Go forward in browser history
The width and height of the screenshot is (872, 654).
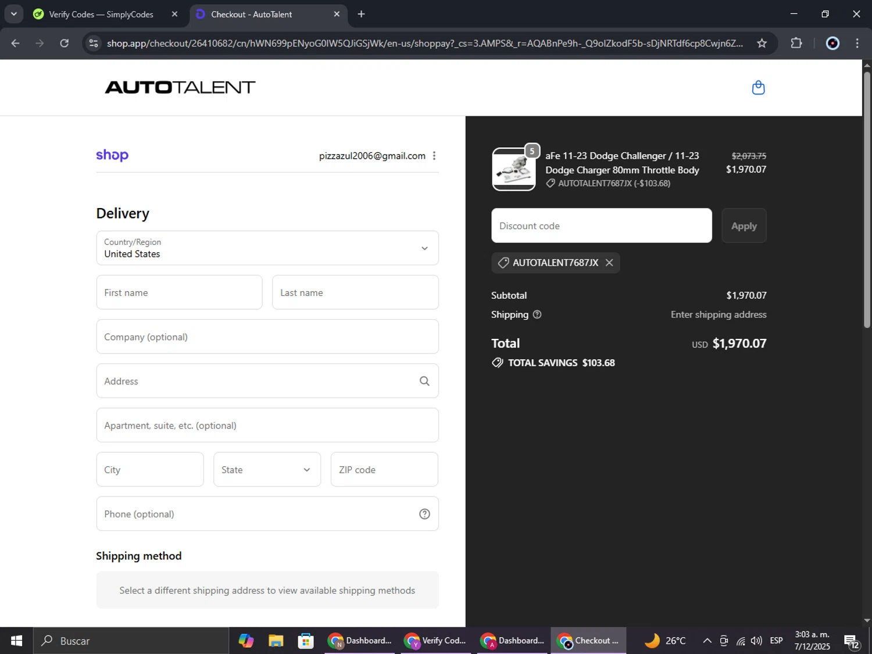pyautogui.click(x=40, y=43)
